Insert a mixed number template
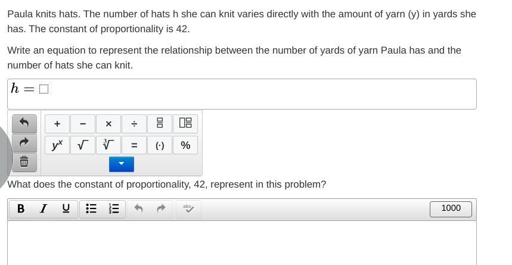This screenshot has width=512, height=265. coord(185,124)
